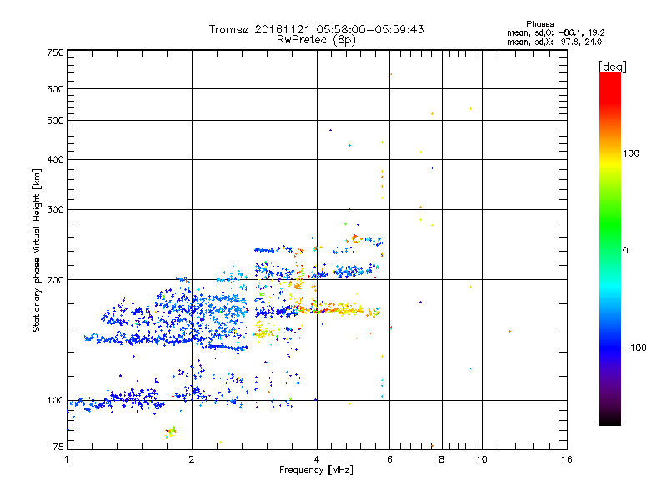Click the y-axis tick label '500'

pyautogui.click(x=55, y=121)
